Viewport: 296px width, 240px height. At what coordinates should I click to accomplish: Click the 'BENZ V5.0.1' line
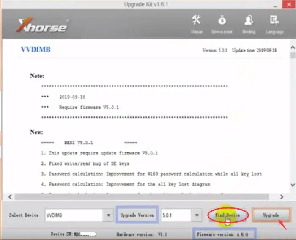coord(79,143)
